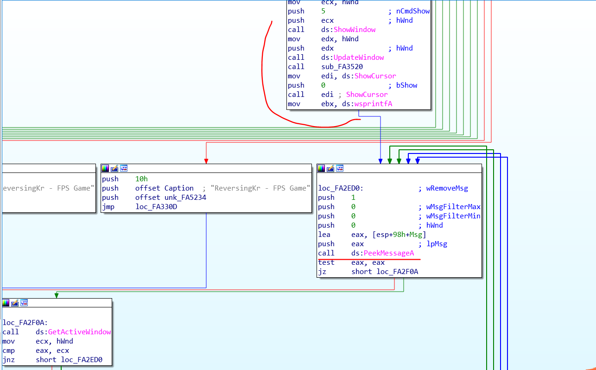The width and height of the screenshot is (596, 370).
Task: Click the push 1 instruction
Action: (336, 198)
